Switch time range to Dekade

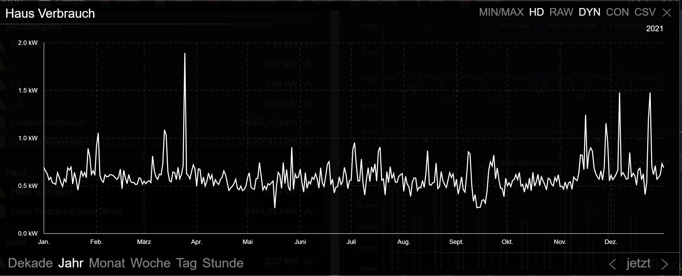click(x=30, y=263)
